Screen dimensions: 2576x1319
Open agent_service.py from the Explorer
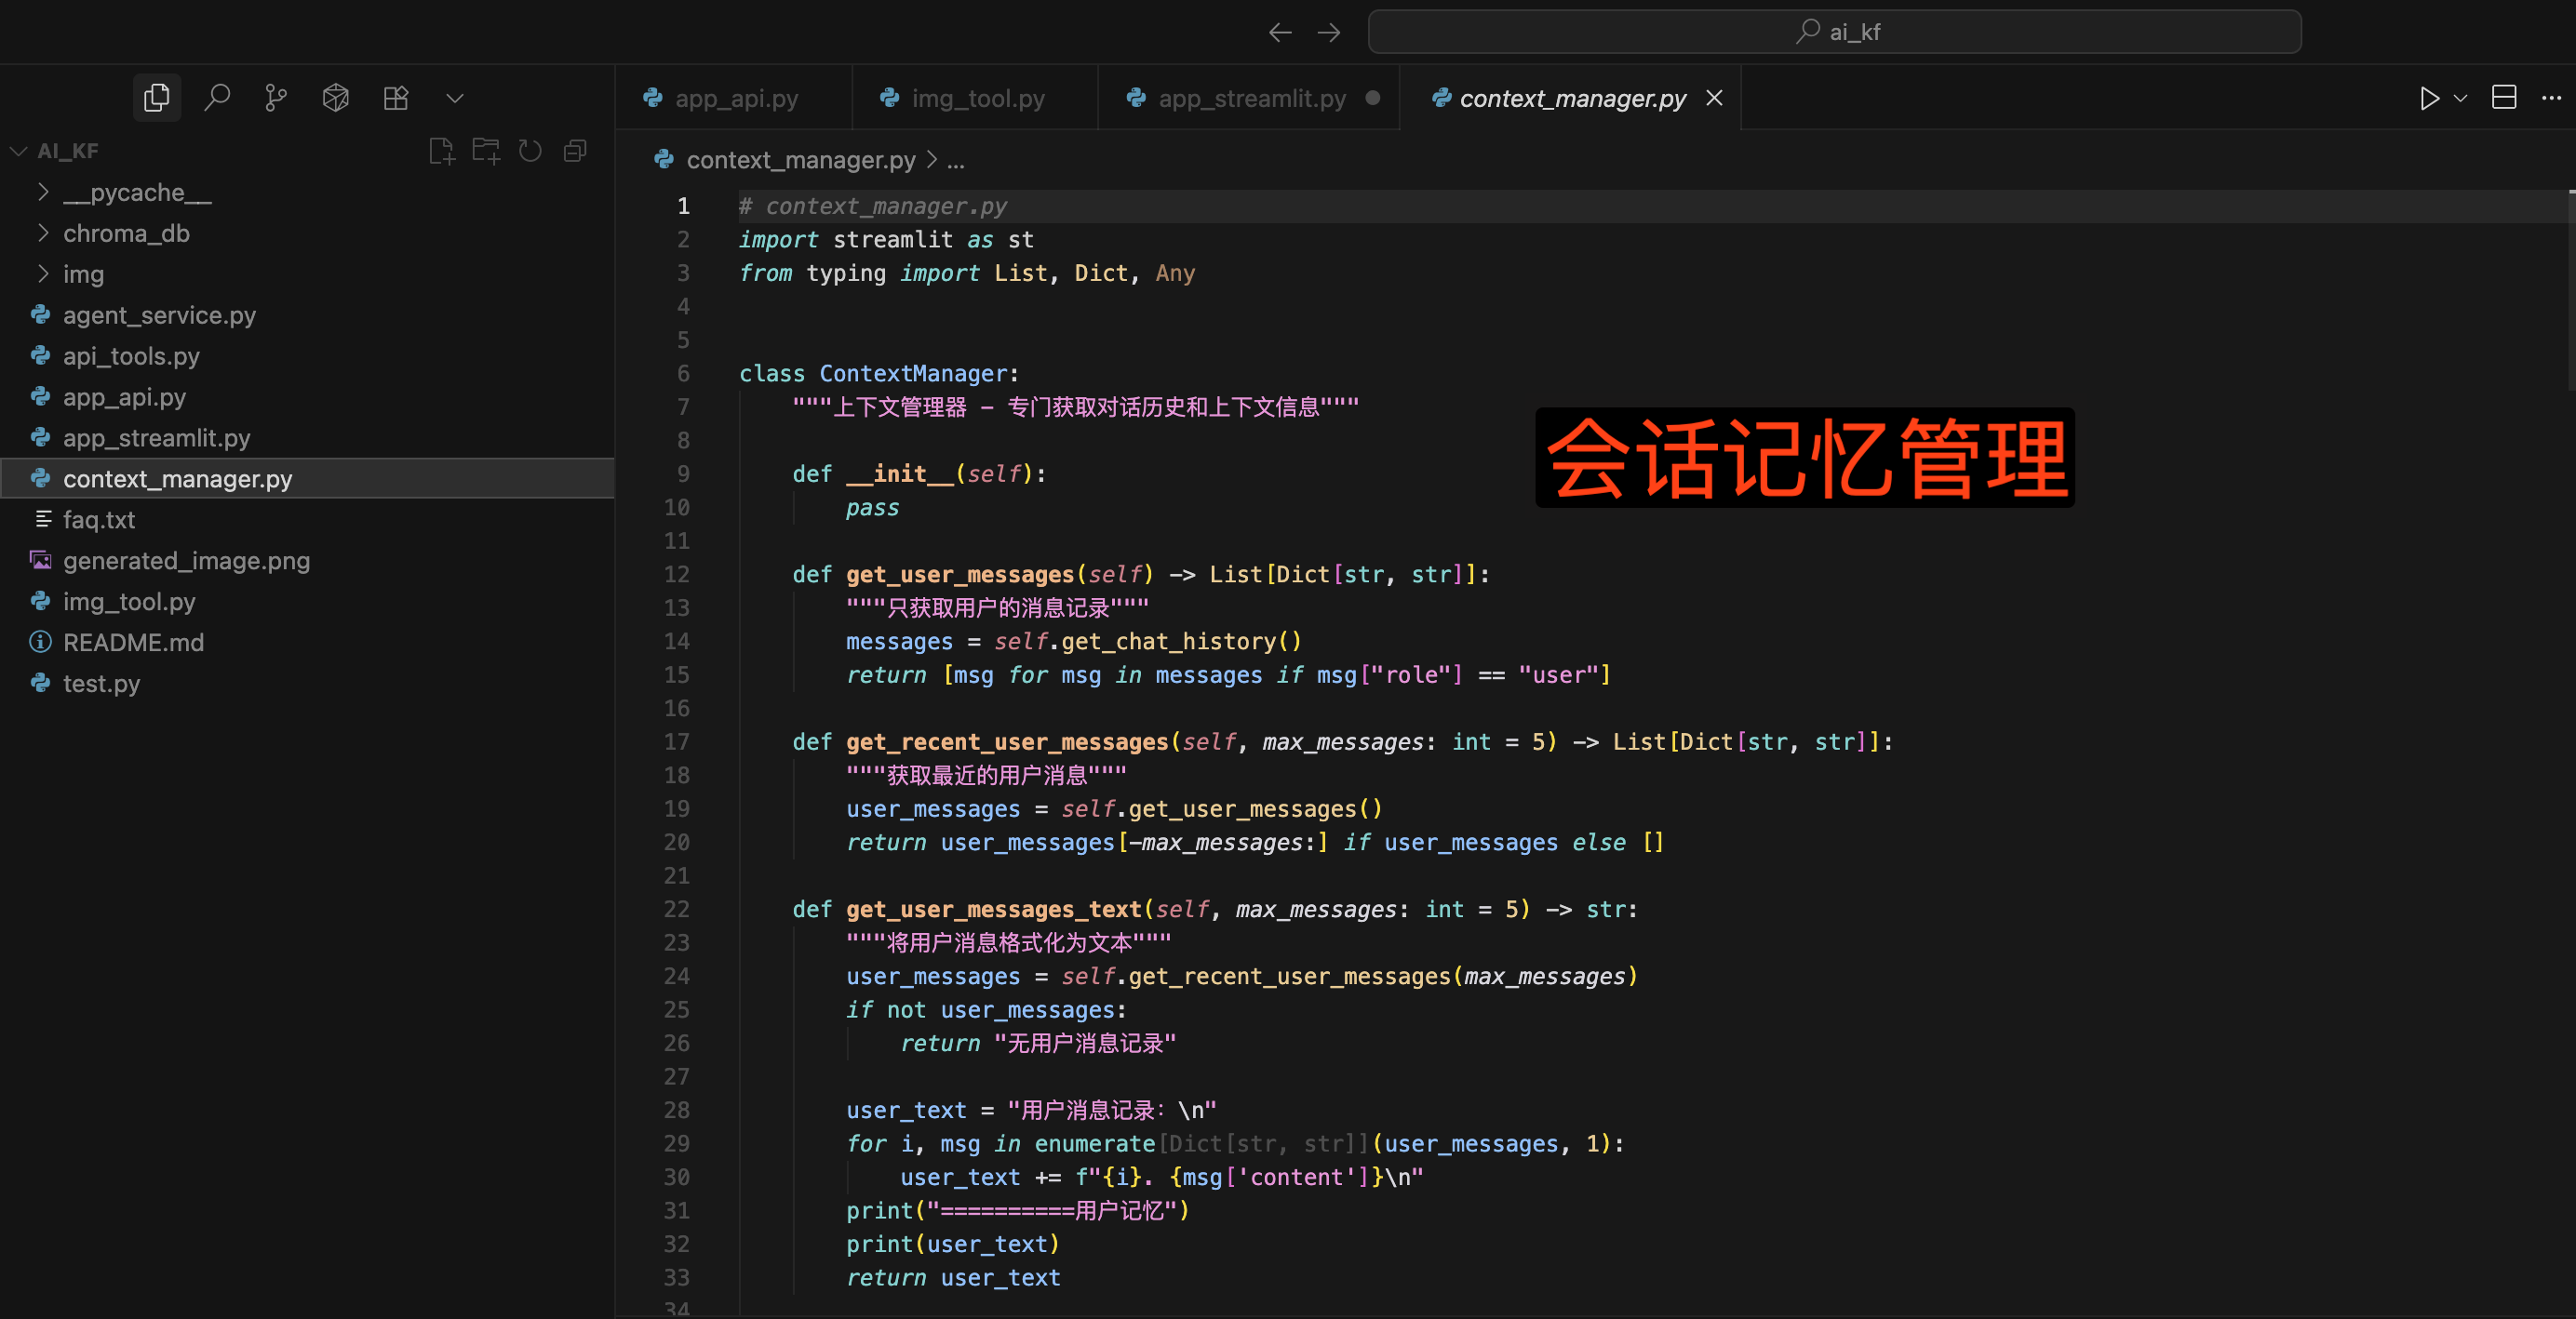(158, 314)
